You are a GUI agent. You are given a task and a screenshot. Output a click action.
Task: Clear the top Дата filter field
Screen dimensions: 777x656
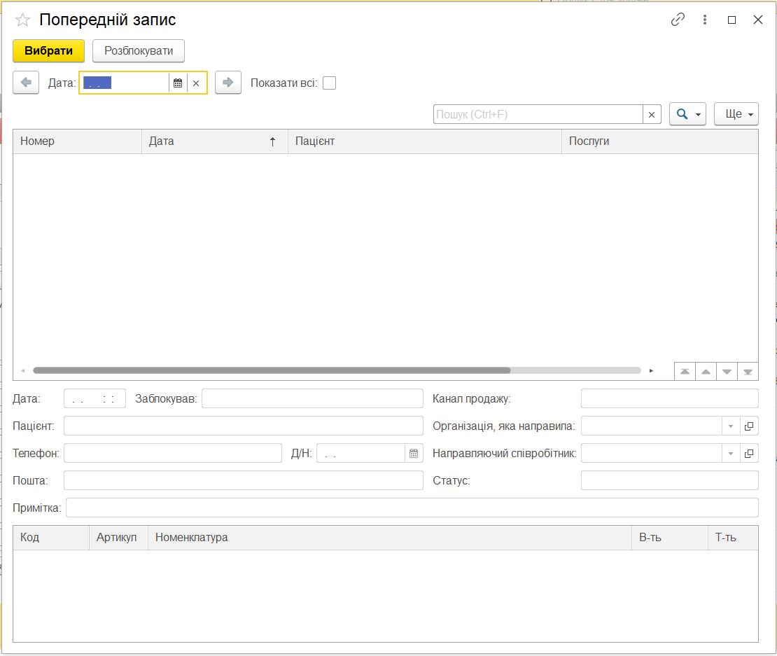click(196, 83)
